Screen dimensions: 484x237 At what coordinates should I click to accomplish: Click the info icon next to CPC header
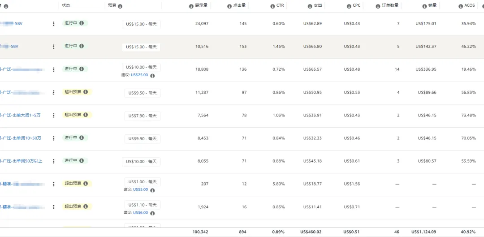(349, 6)
